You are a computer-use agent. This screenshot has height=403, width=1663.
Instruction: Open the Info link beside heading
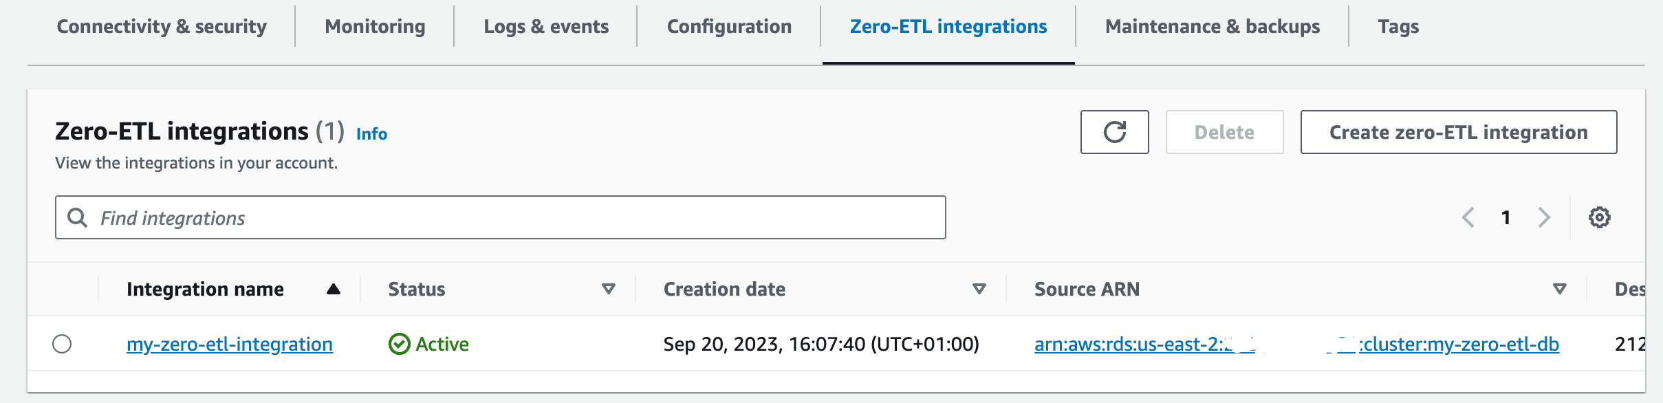point(371,133)
